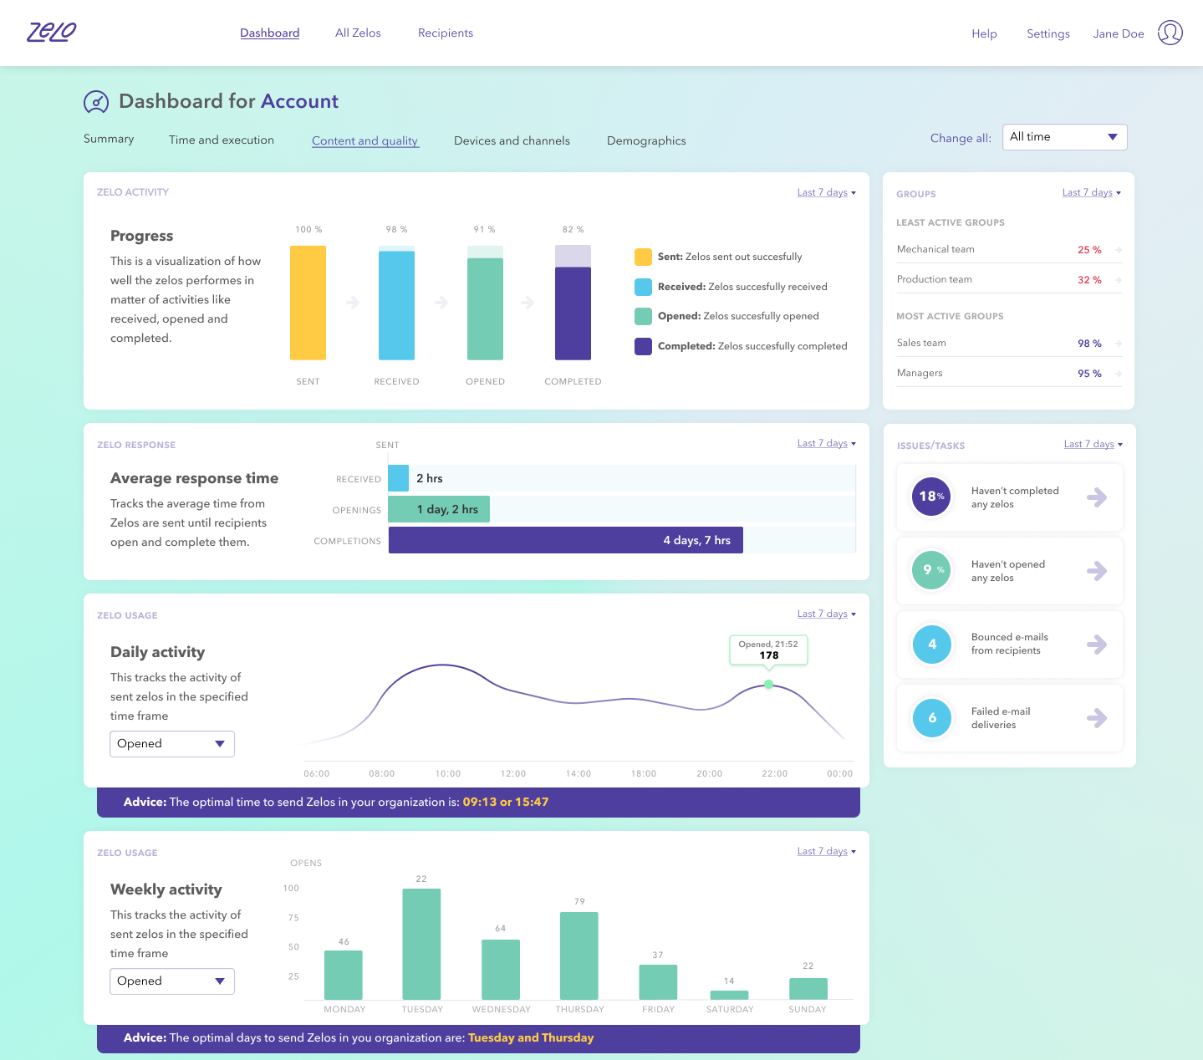Open the Sales team row arrow
The height and width of the screenshot is (1060, 1203).
(x=1119, y=344)
